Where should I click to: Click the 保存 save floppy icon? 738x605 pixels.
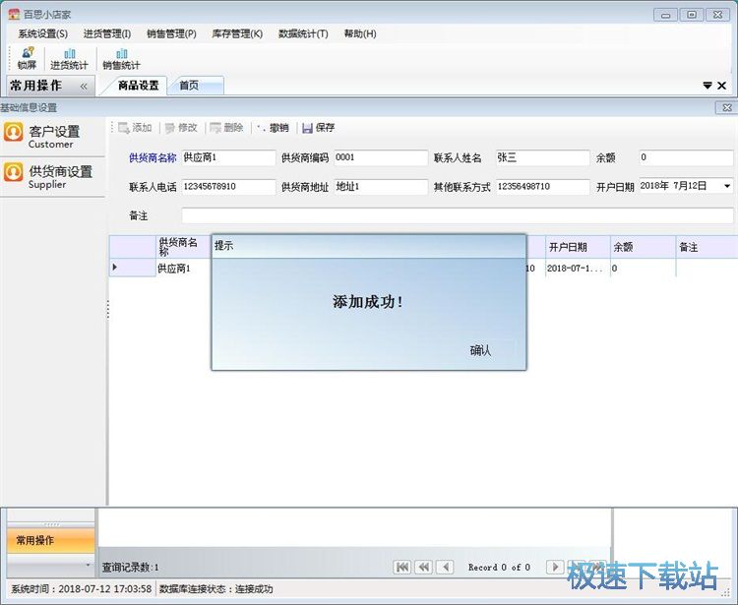[x=307, y=128]
